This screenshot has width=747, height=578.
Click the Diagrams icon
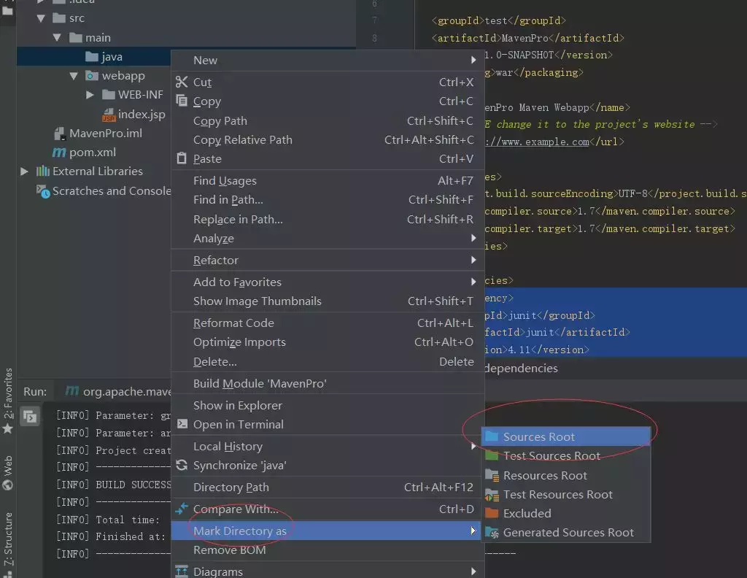coord(182,571)
